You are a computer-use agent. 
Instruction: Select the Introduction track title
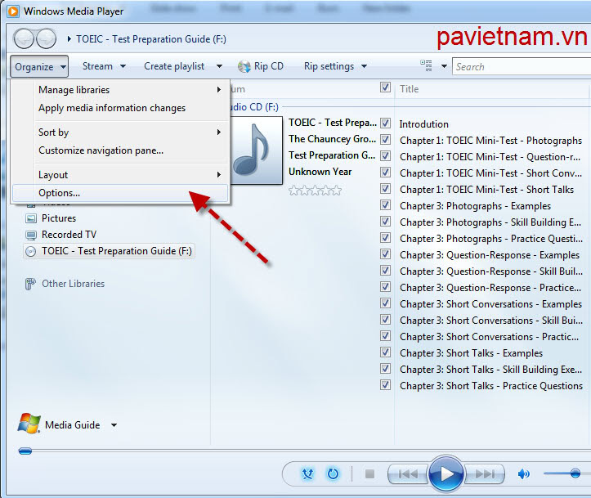point(424,124)
